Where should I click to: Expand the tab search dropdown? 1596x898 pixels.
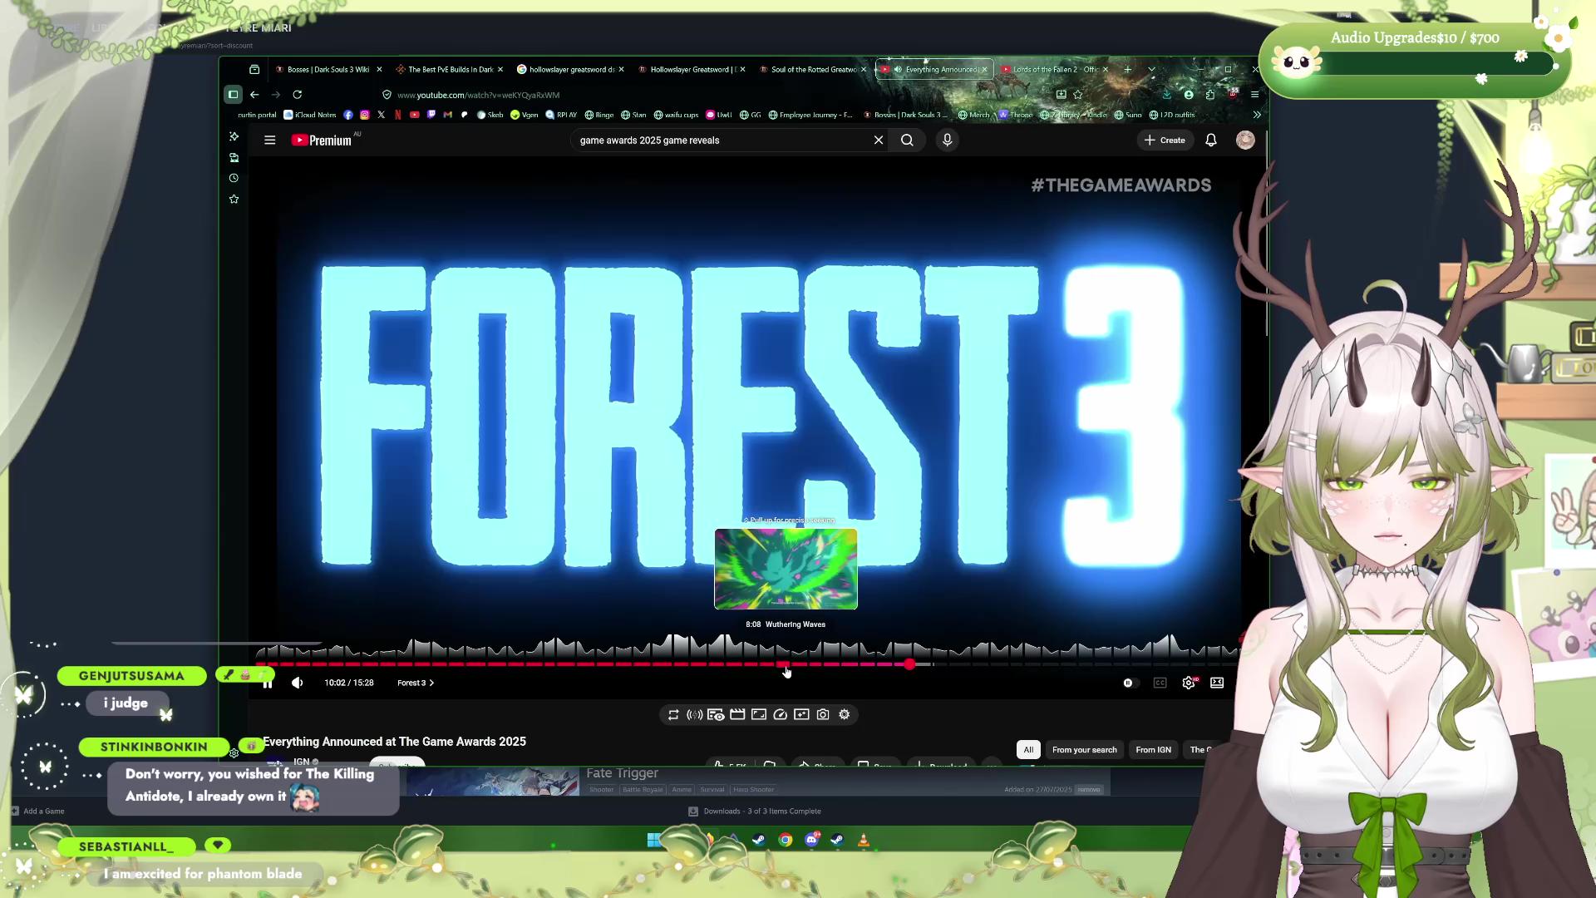1151,70
